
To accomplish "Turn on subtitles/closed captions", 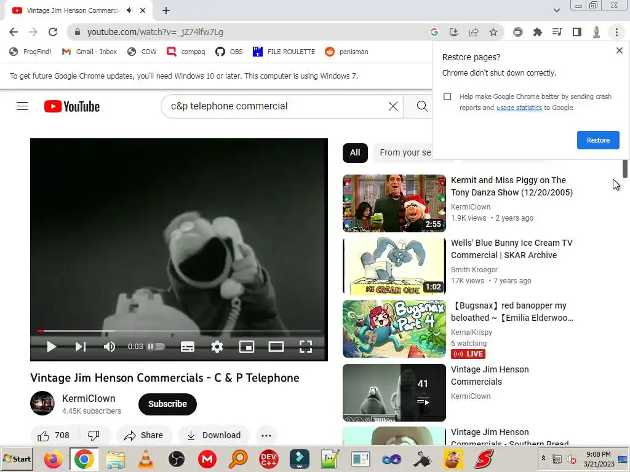I will tap(188, 347).
